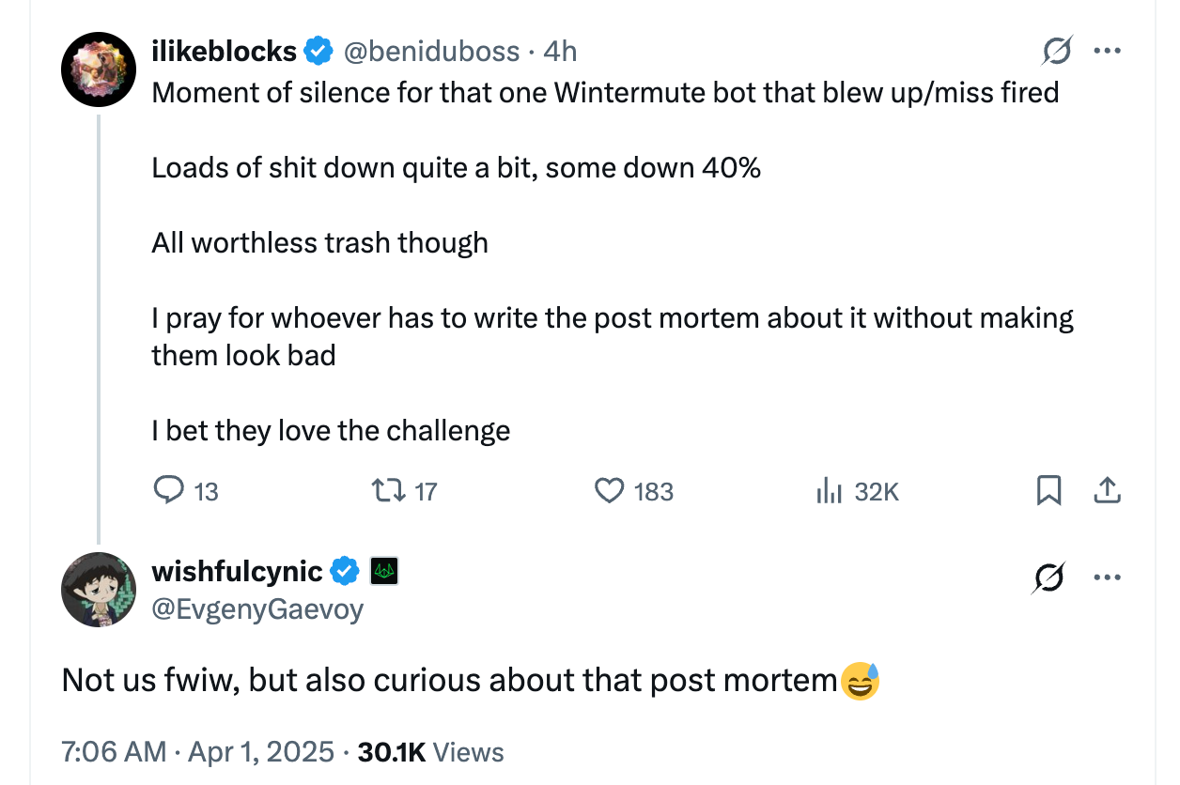Click the 4h timestamp on the post
The image size is (1180, 785).
(560, 51)
